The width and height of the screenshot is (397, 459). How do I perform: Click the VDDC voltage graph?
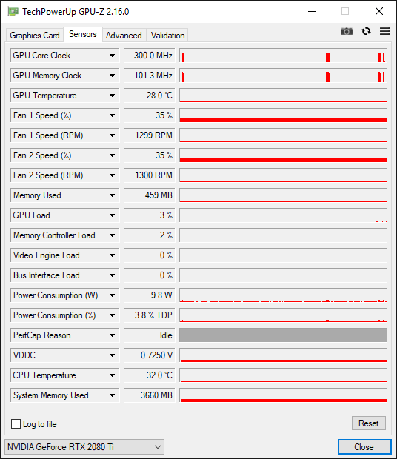click(283, 355)
